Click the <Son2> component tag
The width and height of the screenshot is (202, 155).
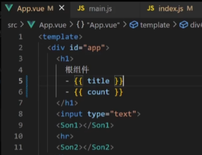click(x=69, y=147)
